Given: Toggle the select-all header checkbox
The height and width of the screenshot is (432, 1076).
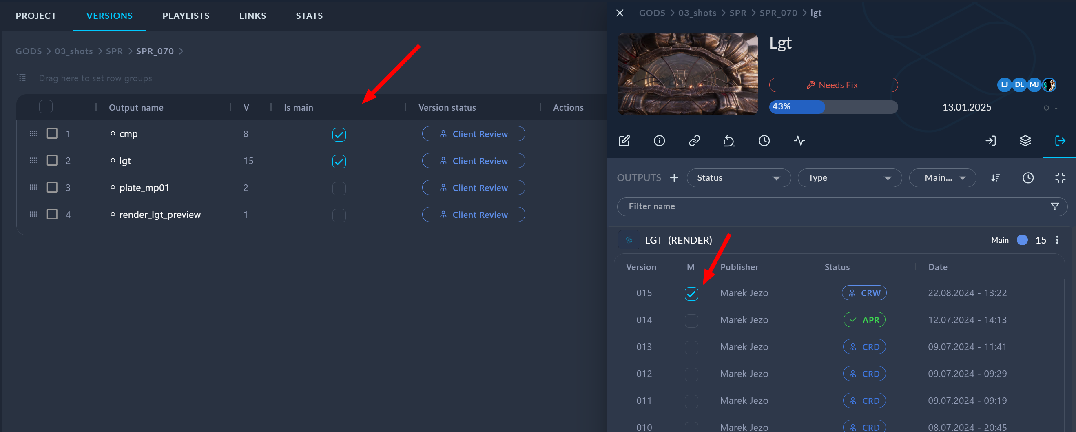Looking at the screenshot, I should 46,107.
